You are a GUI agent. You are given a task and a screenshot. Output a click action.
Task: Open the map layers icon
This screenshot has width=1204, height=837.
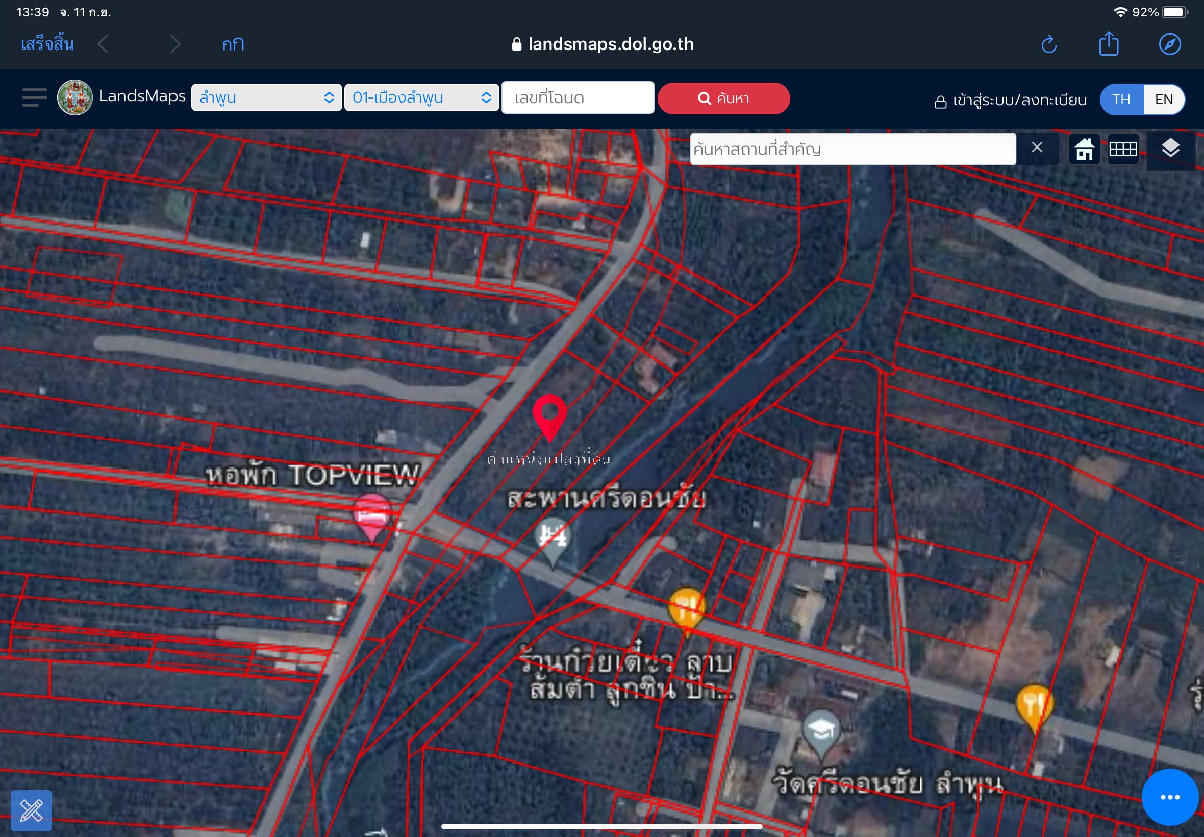point(1170,149)
